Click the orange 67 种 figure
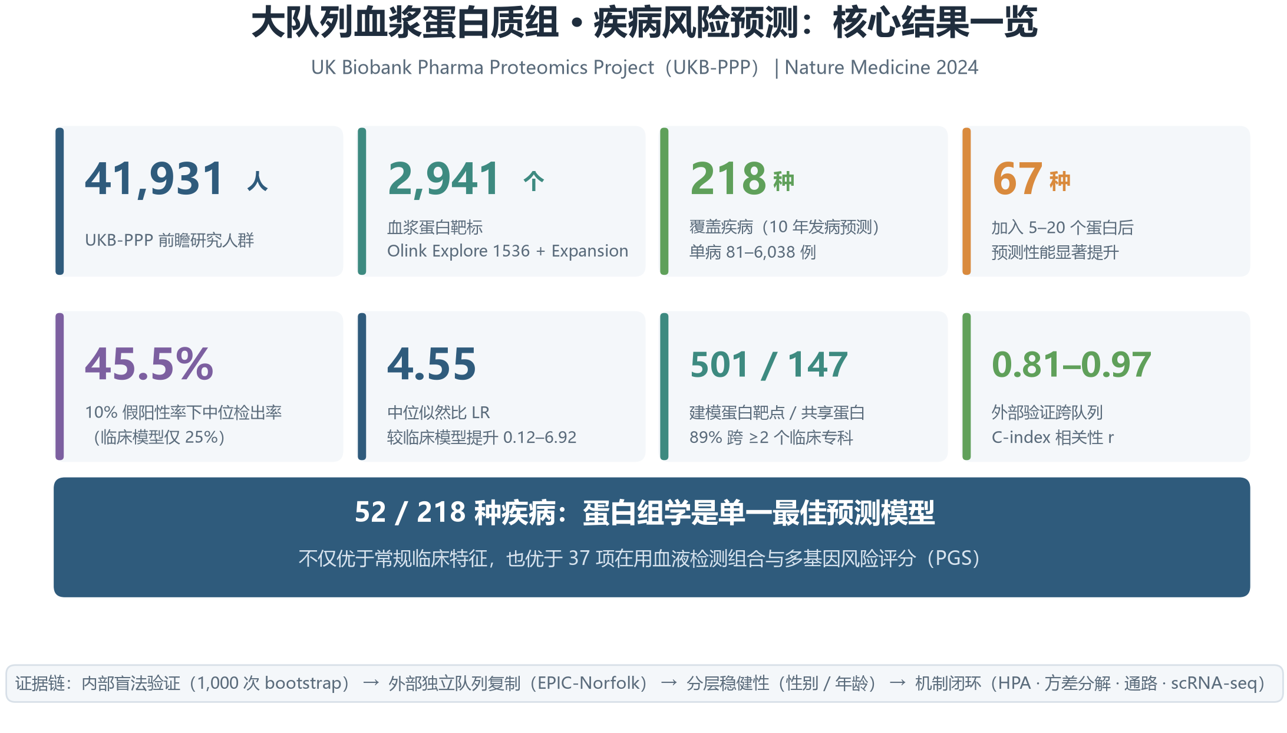The height and width of the screenshot is (733, 1287). 1031,179
